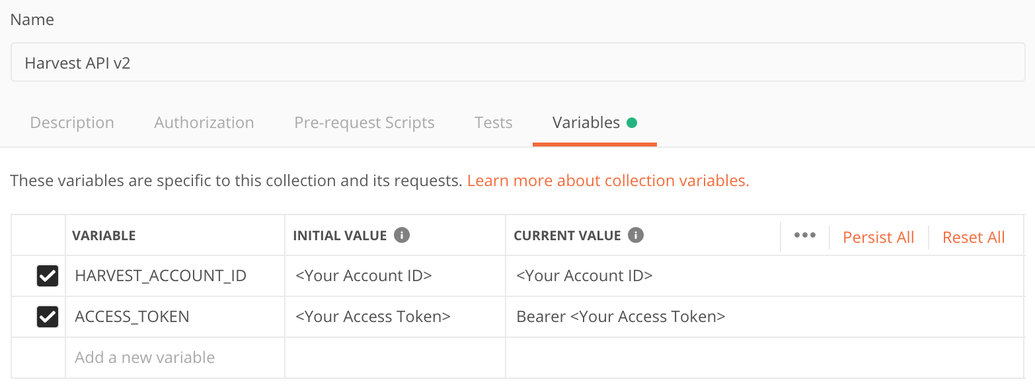Click the empty current value cell of new row
1035x392 pixels.
click(x=765, y=358)
